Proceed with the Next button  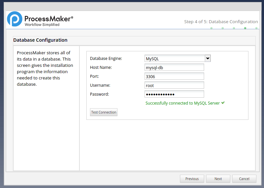click(218, 179)
